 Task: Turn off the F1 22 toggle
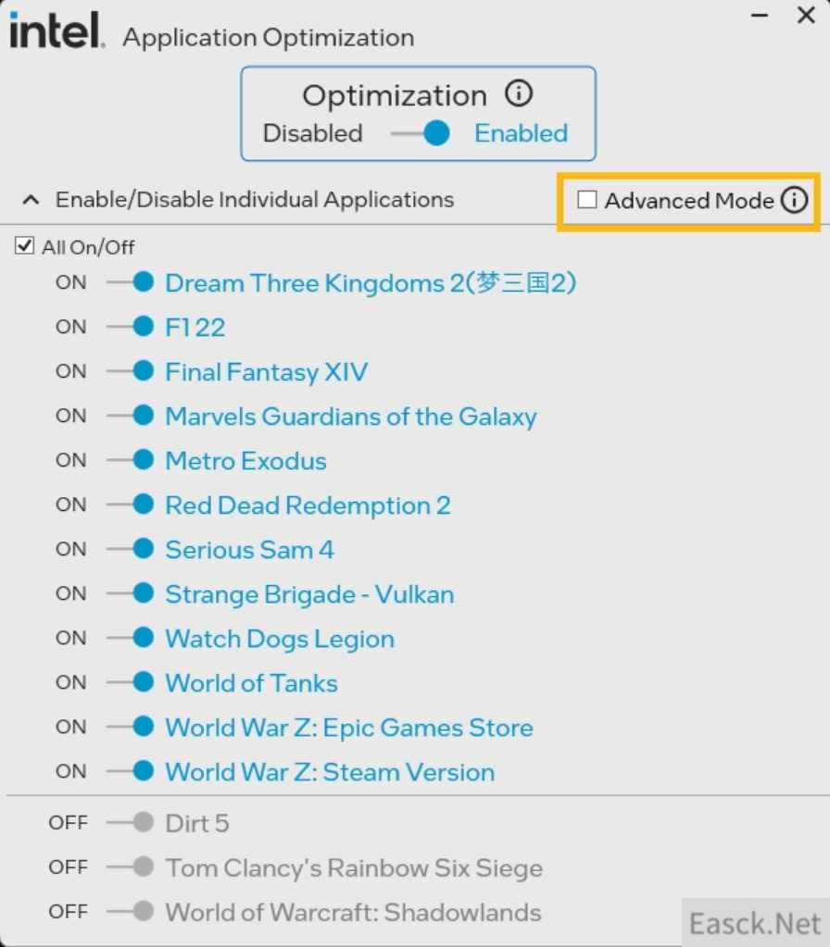[x=130, y=327]
